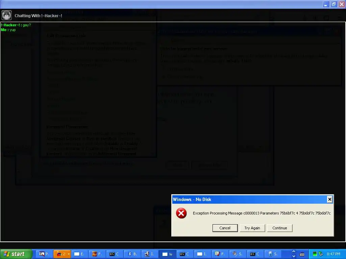Open the on-screen keyboard icon in the taskbar

302,254
